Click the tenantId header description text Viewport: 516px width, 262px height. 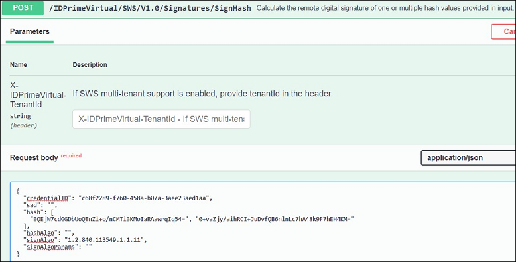point(203,94)
